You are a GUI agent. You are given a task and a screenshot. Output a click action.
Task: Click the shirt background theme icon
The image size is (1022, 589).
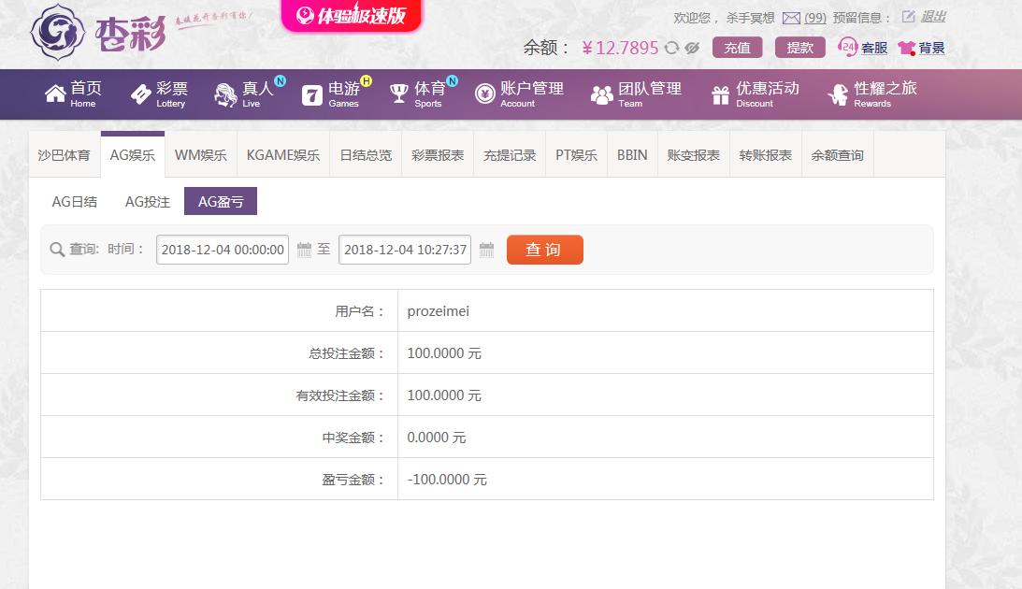[907, 48]
